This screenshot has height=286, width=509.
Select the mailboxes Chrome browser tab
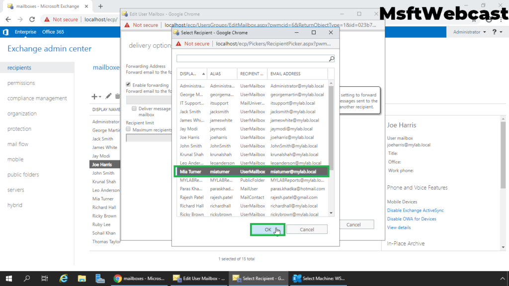[47, 6]
